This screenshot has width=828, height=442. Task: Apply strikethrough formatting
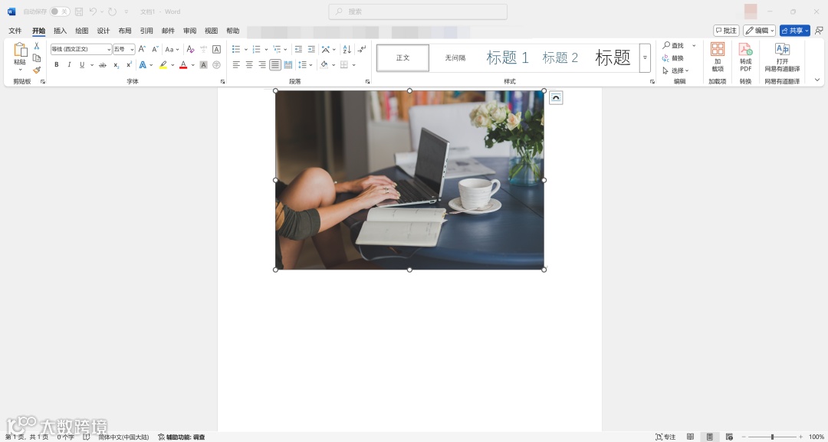tap(103, 65)
